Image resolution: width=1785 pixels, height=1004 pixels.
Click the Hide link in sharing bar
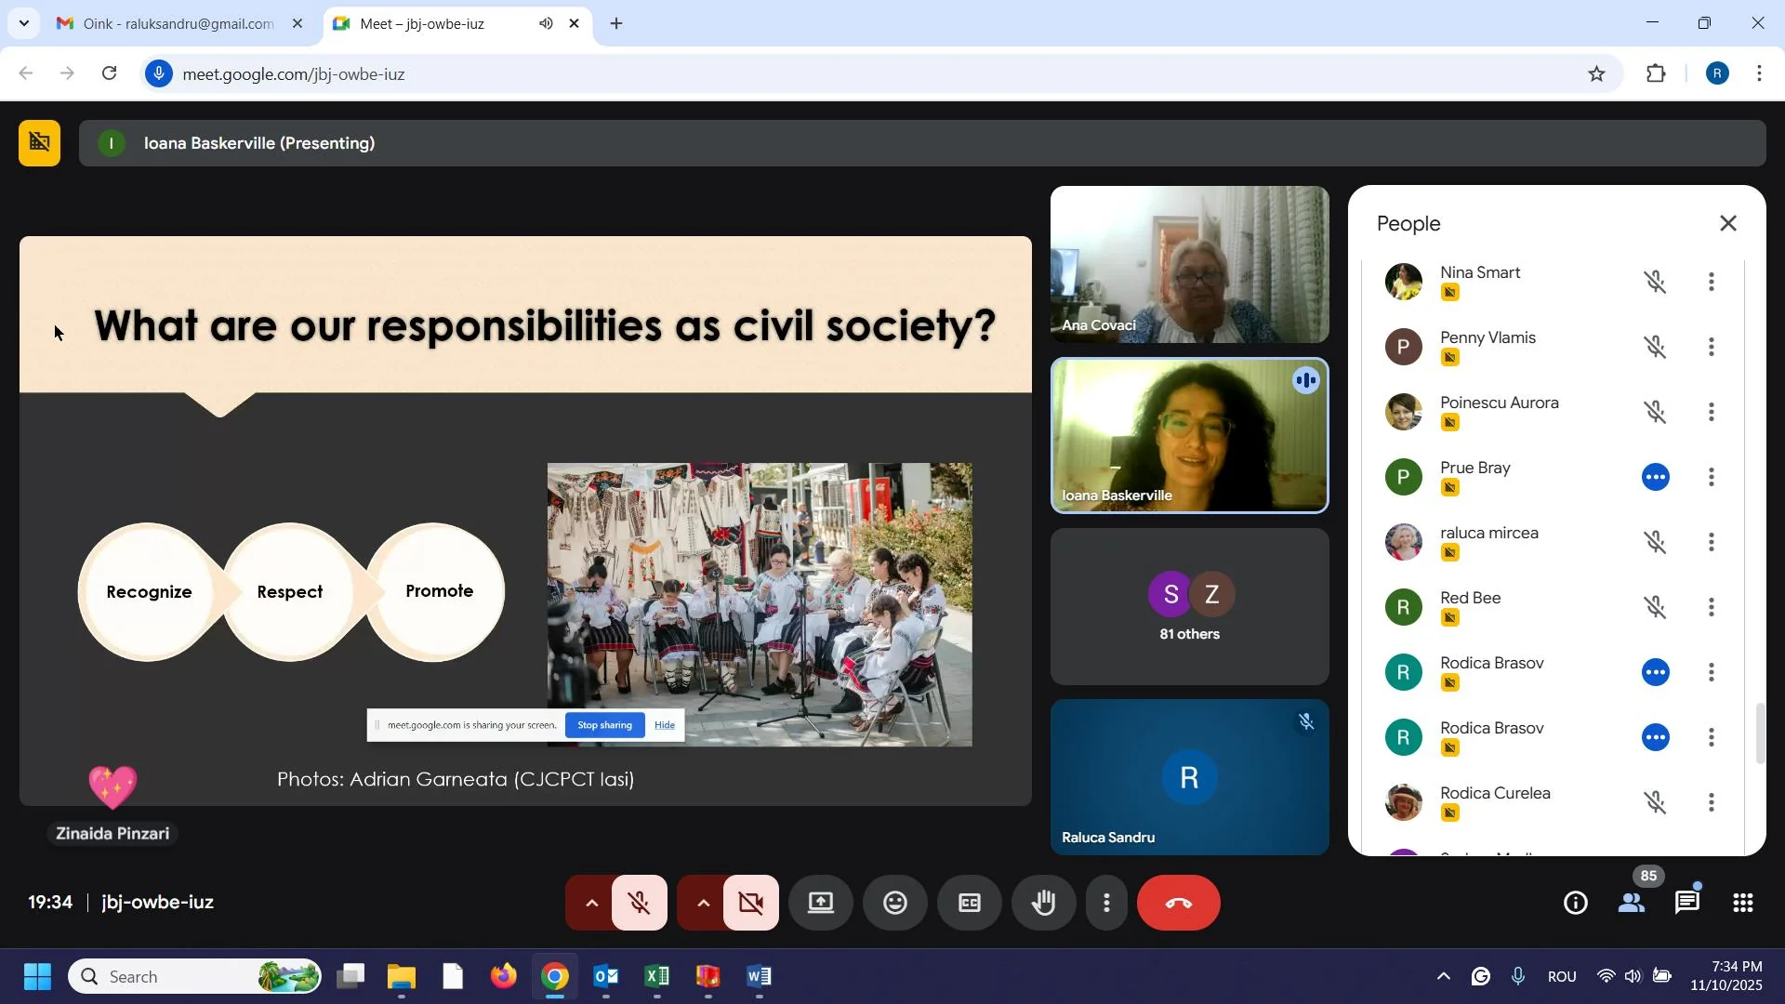[665, 726]
